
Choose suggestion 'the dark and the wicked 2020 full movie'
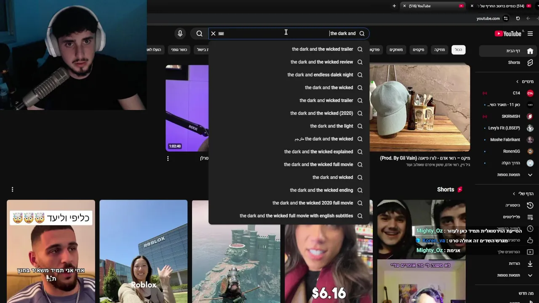coord(289,203)
